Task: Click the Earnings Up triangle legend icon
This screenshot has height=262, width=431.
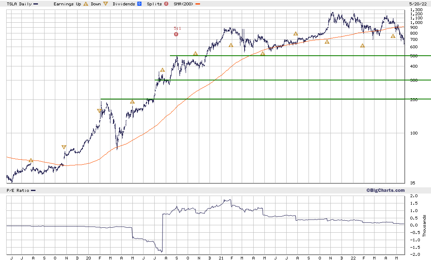Action: coord(86,4)
